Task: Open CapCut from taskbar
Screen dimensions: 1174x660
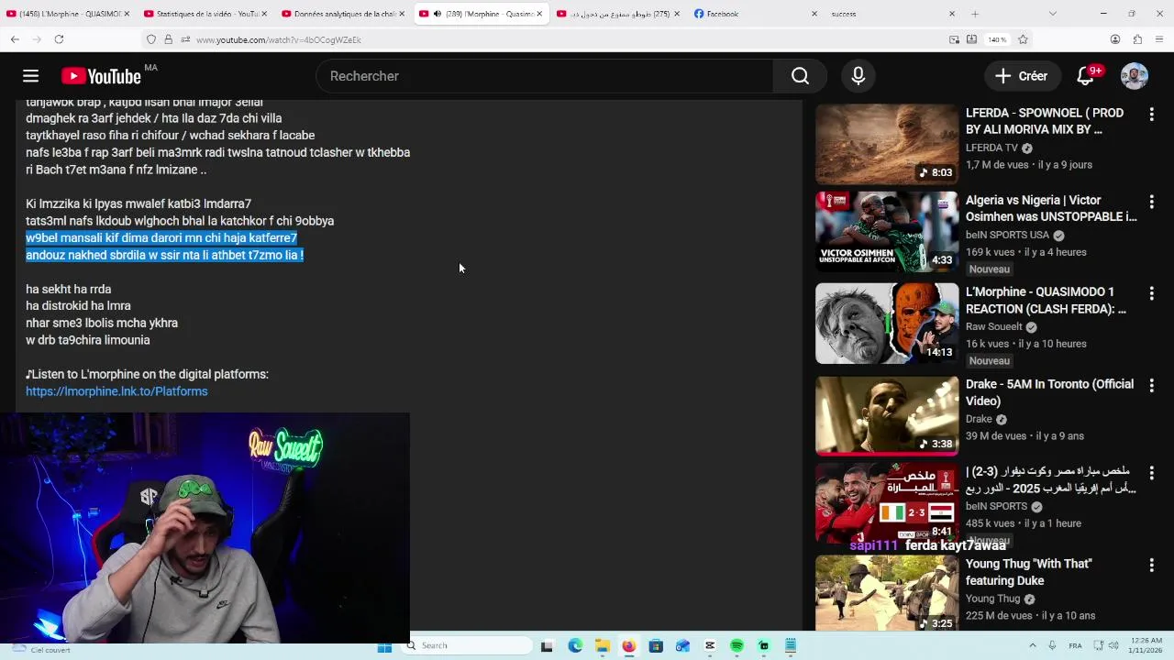Action: point(710,646)
